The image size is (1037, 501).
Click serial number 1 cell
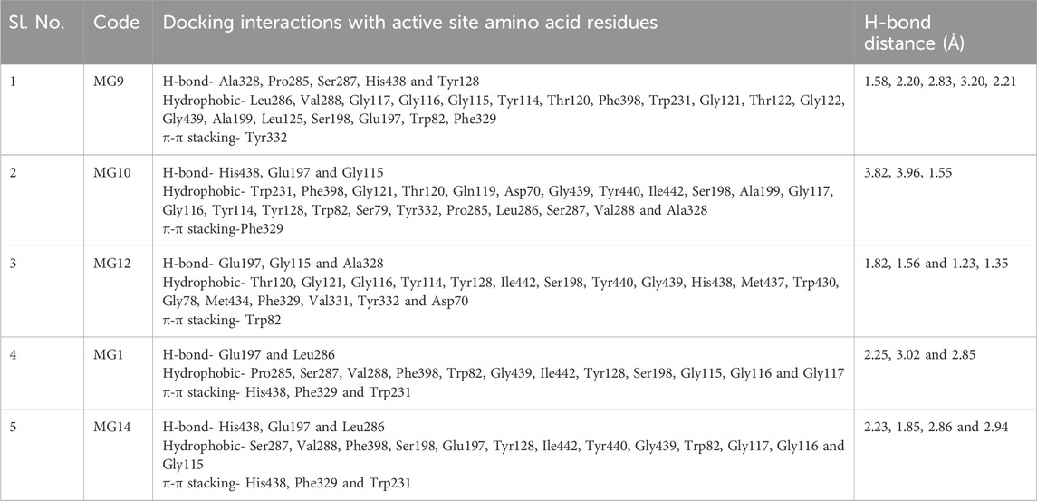click(13, 82)
